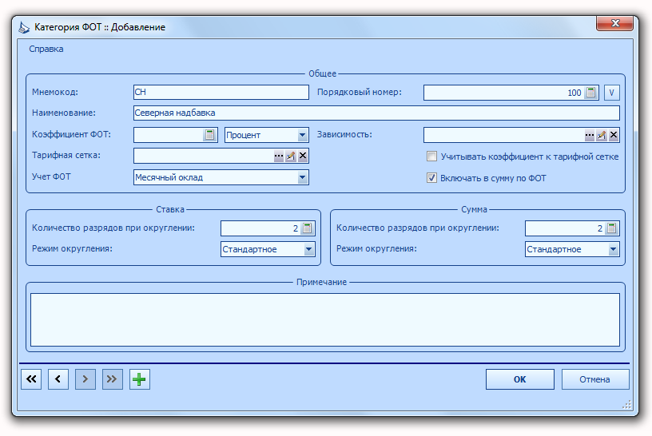Open the Учет ФОТ Месячный оклад dropdown
Viewport: 652px width, 436px height.
coord(302,177)
